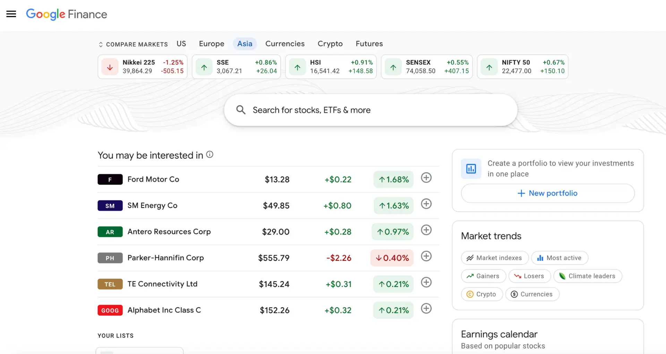Open the Nikkei 225 index name

click(x=139, y=62)
